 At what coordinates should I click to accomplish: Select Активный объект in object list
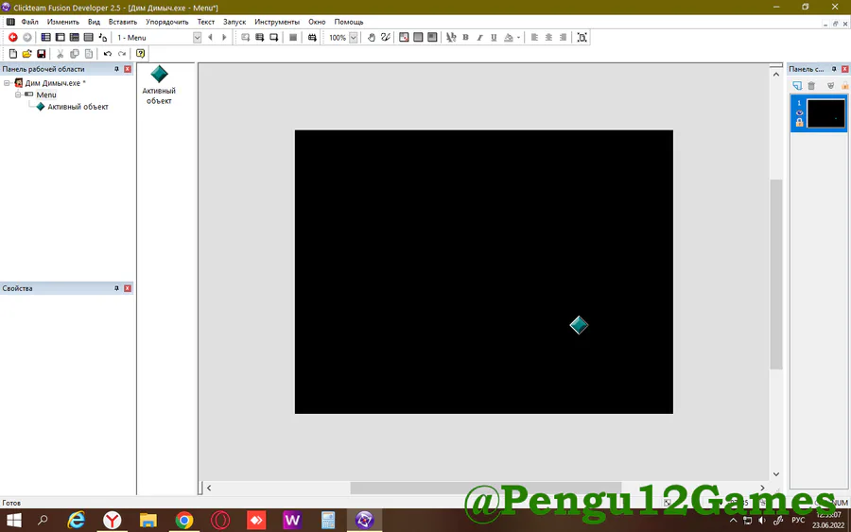point(159,85)
